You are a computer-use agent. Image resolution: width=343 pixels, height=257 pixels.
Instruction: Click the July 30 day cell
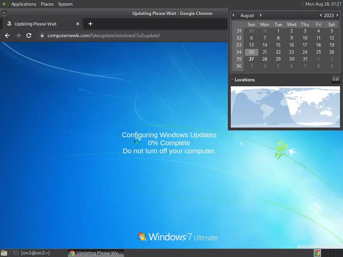tap(251, 31)
